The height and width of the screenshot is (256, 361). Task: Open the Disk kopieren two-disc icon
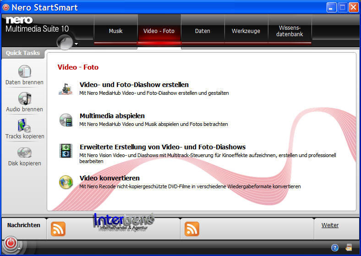pos(24,153)
